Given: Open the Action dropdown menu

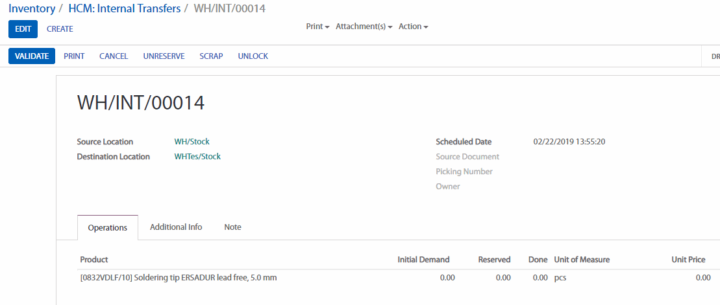Looking at the screenshot, I should coord(413,27).
